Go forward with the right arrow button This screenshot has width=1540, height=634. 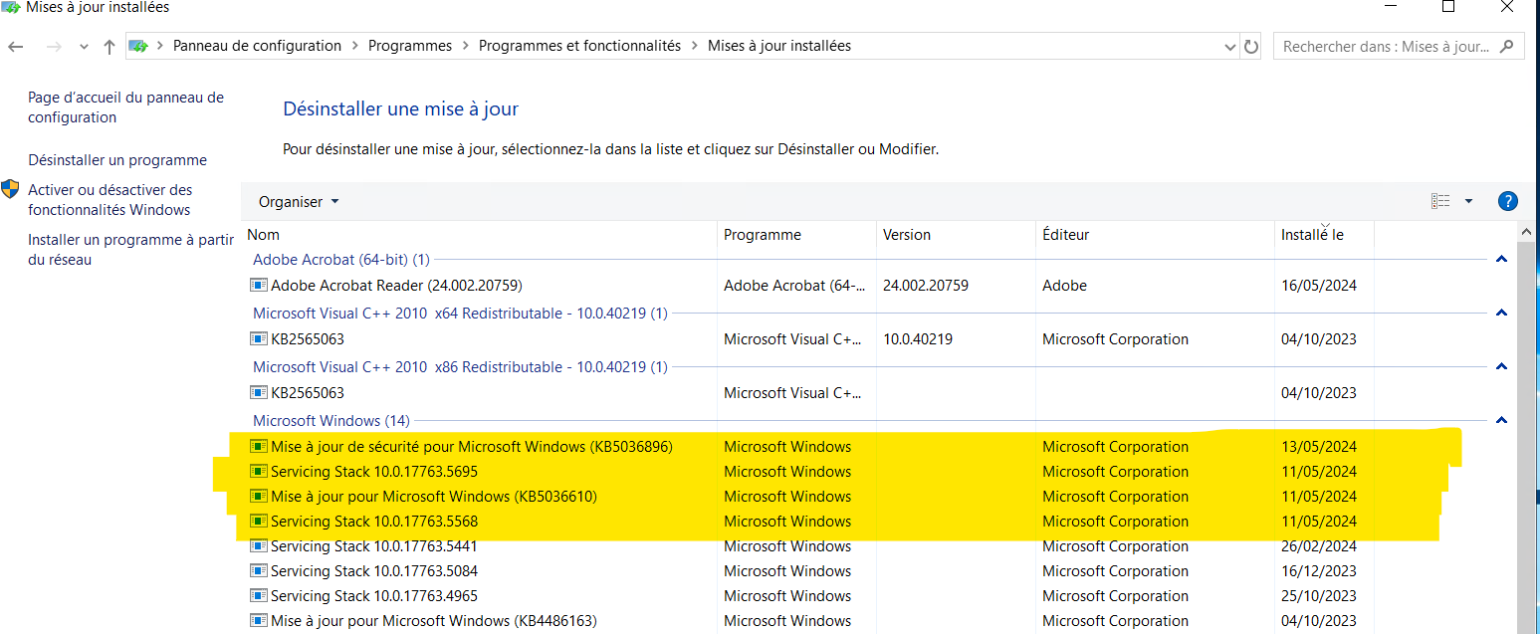click(x=54, y=47)
